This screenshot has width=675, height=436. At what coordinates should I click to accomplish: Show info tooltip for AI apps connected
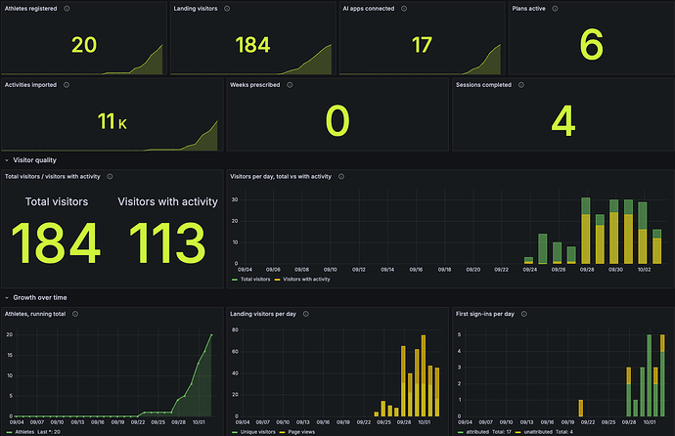404,9
